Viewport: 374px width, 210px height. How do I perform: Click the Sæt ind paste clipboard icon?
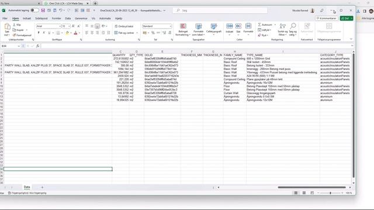7,26
